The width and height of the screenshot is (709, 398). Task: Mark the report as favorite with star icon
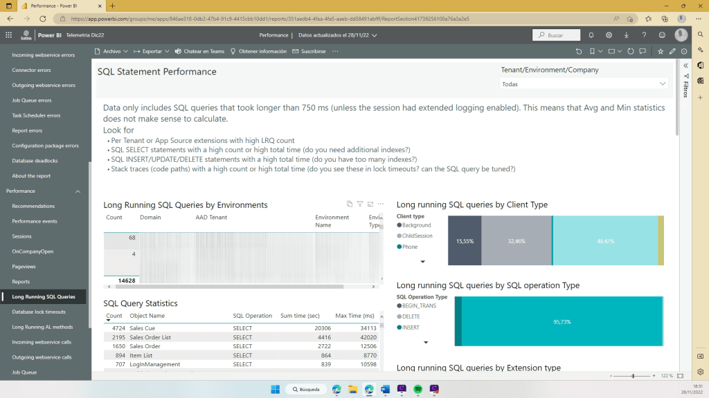(x=661, y=51)
